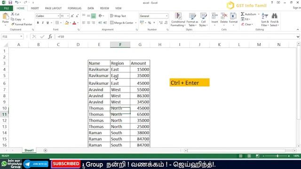This screenshot has height=169, width=301.
Task: Add a new sheet with plus icon
Action: click(x=45, y=150)
